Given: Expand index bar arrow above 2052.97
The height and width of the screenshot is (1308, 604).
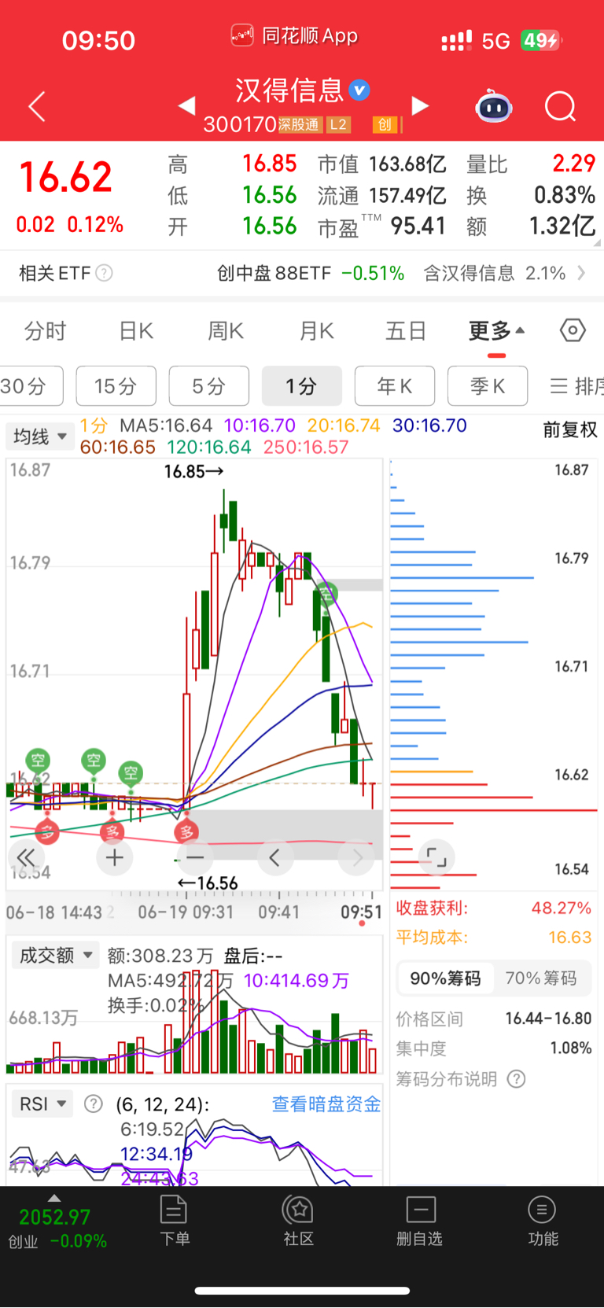Looking at the screenshot, I should (53, 1198).
